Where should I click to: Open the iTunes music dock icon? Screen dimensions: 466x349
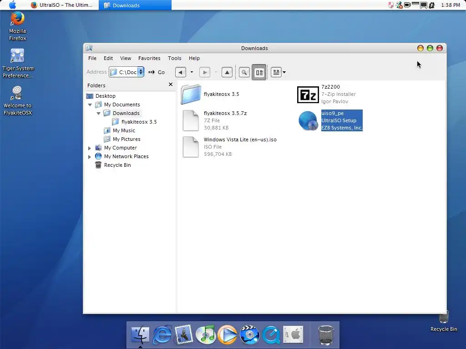[x=206, y=335]
